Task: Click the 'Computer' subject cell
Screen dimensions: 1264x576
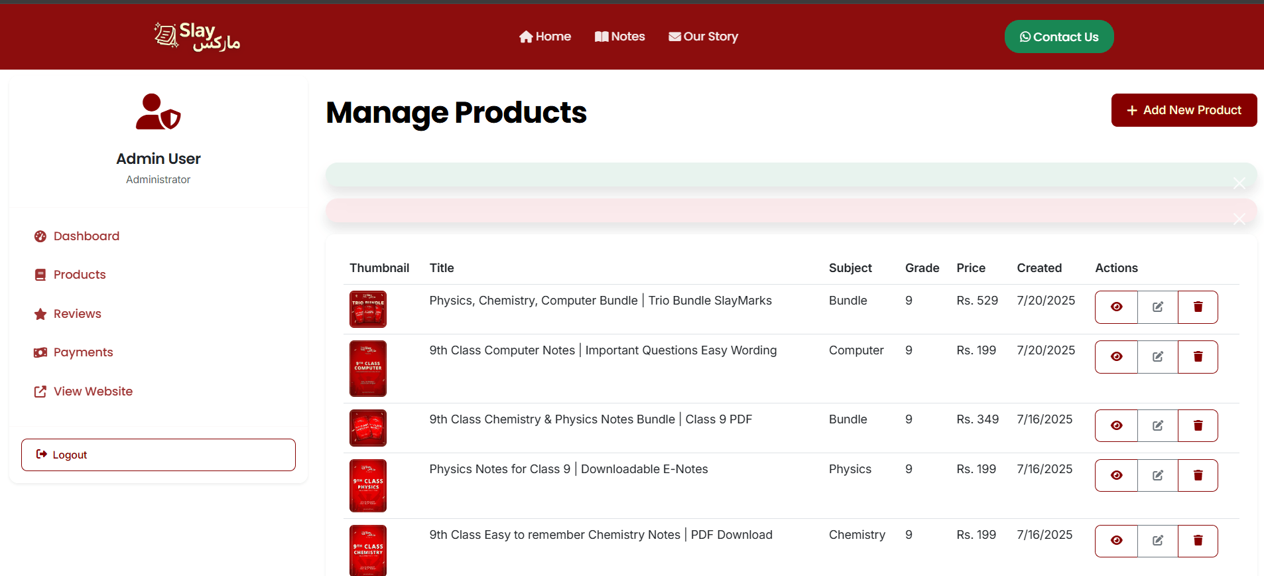Action: tap(856, 350)
